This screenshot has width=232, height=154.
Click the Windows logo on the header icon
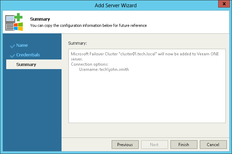click(x=18, y=26)
